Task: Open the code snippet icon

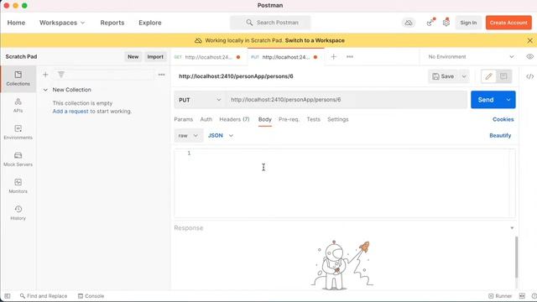Action: (x=529, y=76)
